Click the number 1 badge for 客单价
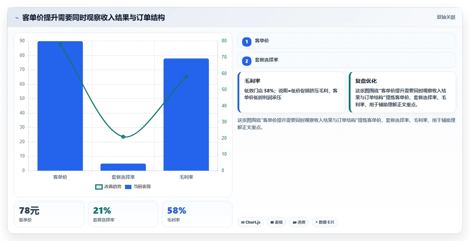Viewport: 470px width, 241px height. [x=246, y=42]
